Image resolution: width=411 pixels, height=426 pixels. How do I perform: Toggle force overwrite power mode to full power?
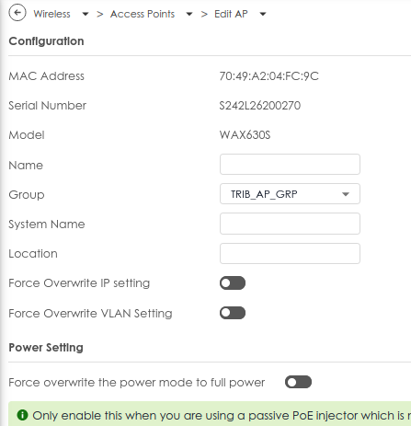[298, 382]
